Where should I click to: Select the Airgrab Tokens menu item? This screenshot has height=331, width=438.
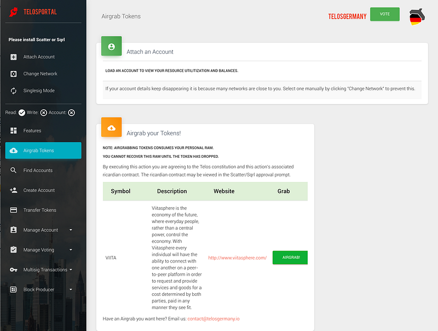pyautogui.click(x=43, y=150)
